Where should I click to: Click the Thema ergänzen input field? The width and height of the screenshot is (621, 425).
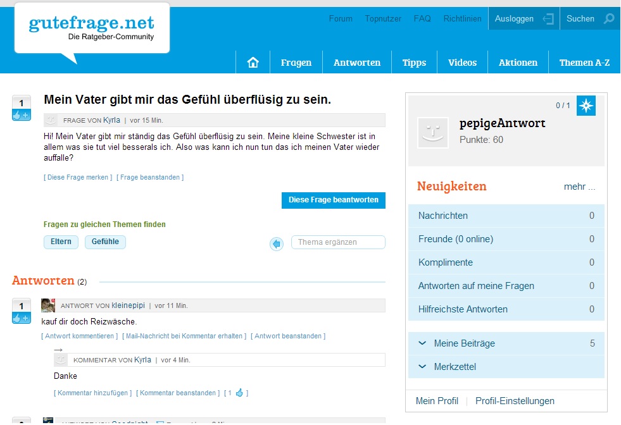tap(338, 242)
